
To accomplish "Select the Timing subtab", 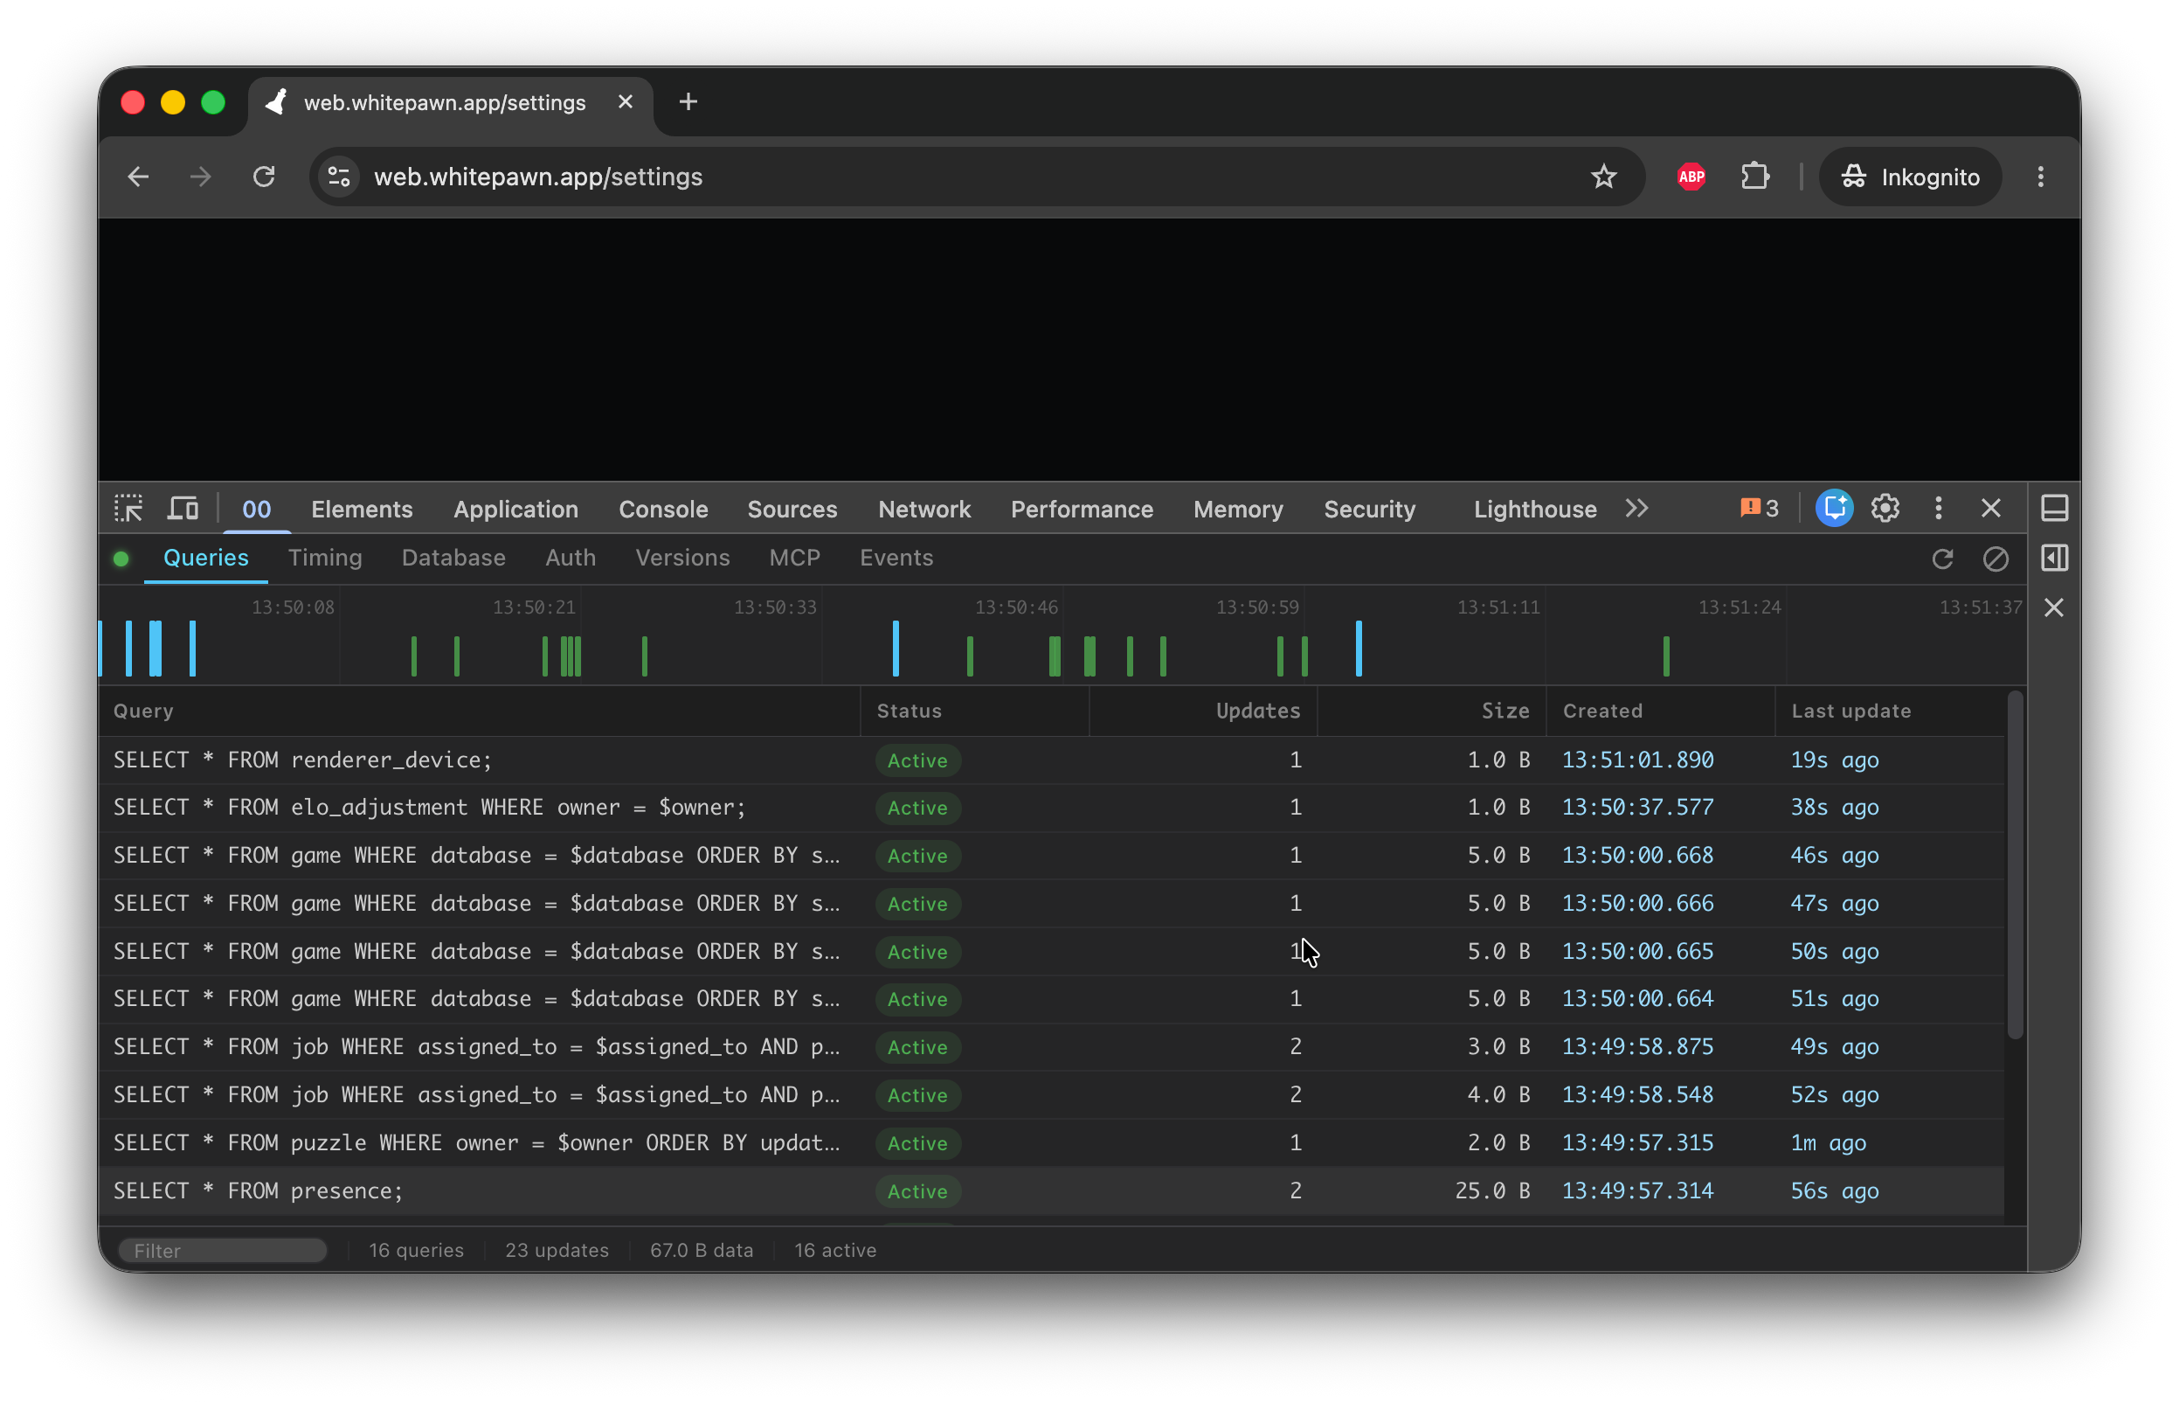I will tap(325, 557).
